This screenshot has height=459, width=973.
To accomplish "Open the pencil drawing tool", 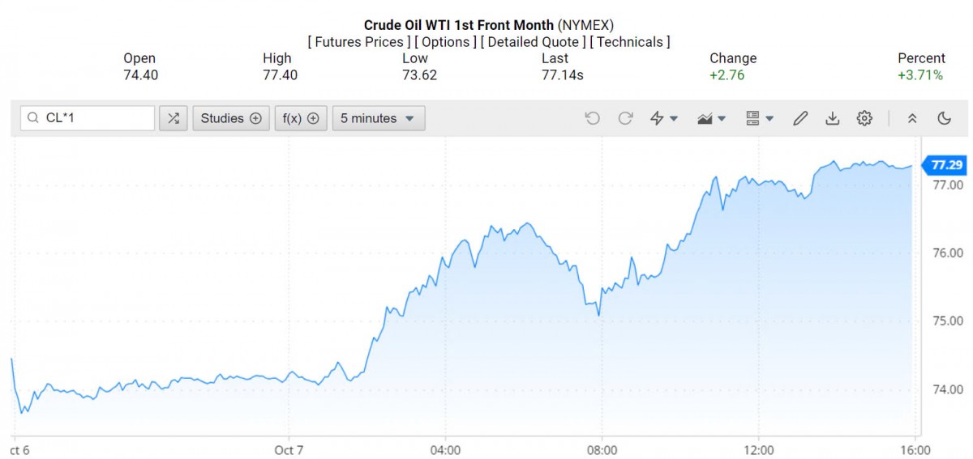I will (x=800, y=118).
